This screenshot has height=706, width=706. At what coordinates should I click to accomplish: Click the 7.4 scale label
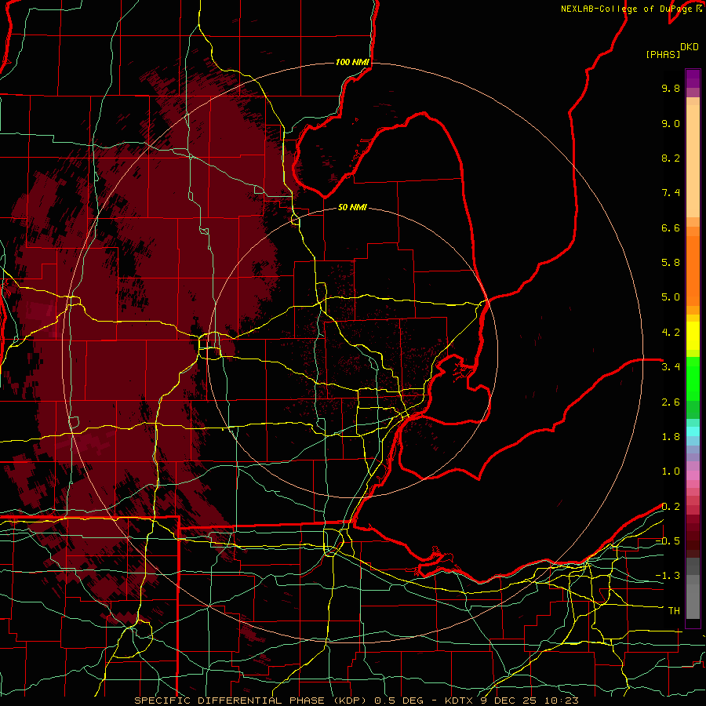point(671,193)
